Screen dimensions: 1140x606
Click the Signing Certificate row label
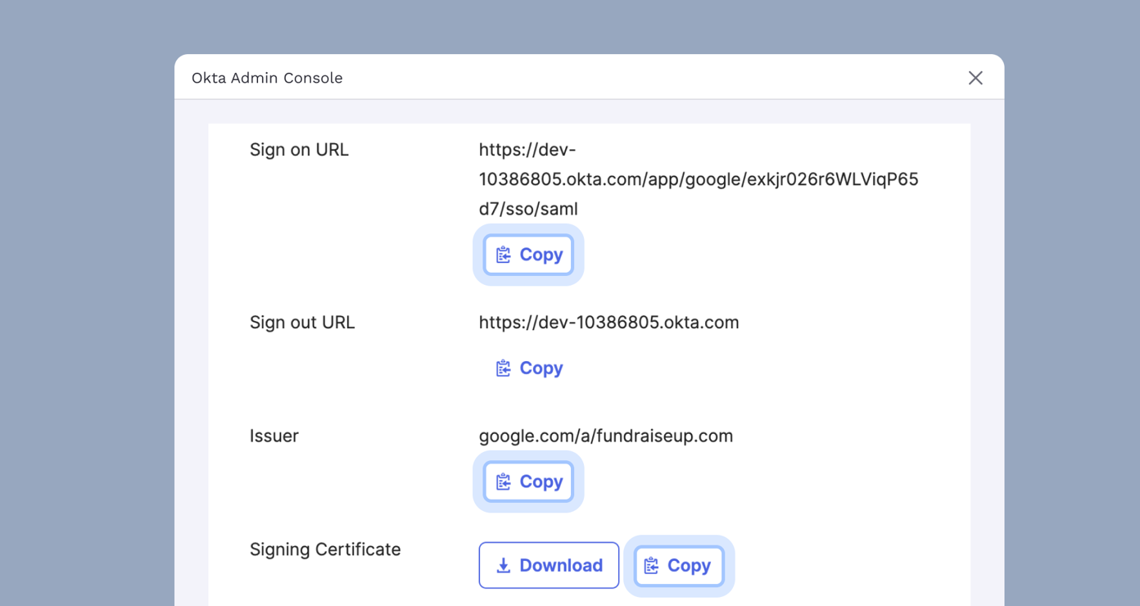pyautogui.click(x=325, y=549)
